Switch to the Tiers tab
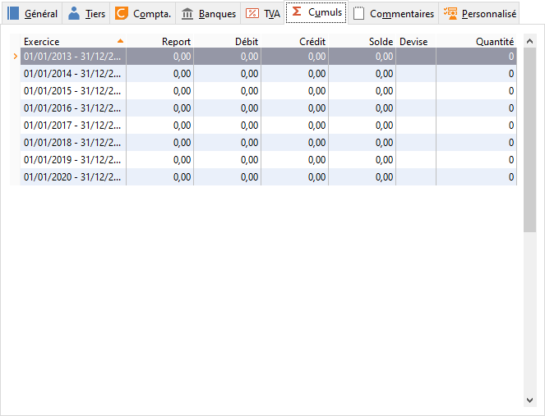The width and height of the screenshot is (545, 416). coord(86,13)
